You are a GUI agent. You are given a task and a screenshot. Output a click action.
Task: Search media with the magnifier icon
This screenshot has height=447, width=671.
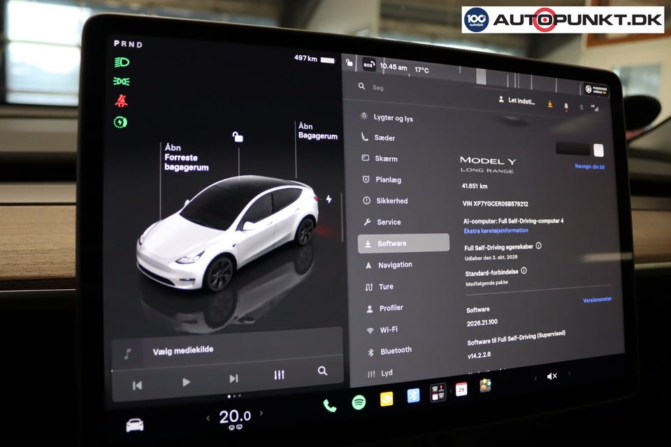pyautogui.click(x=323, y=371)
